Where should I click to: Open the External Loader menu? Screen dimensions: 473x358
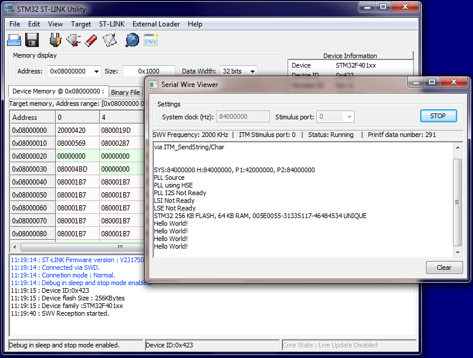(x=156, y=24)
